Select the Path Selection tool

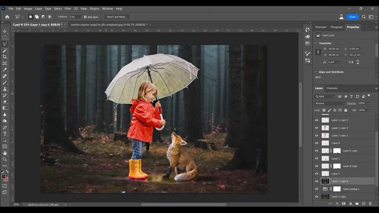pos(5,140)
